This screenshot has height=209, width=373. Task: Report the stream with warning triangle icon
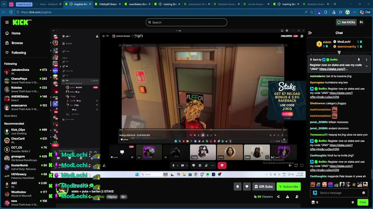287,197
